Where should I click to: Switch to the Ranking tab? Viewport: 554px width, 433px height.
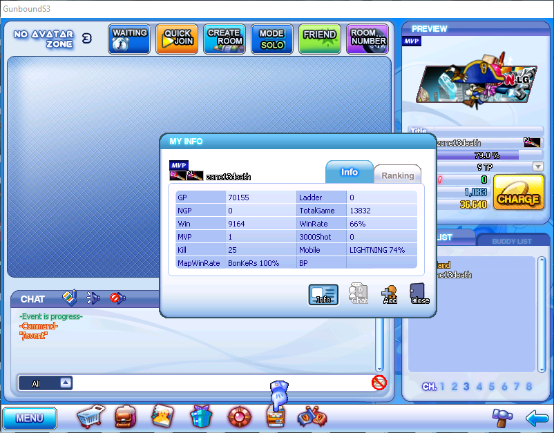click(398, 175)
